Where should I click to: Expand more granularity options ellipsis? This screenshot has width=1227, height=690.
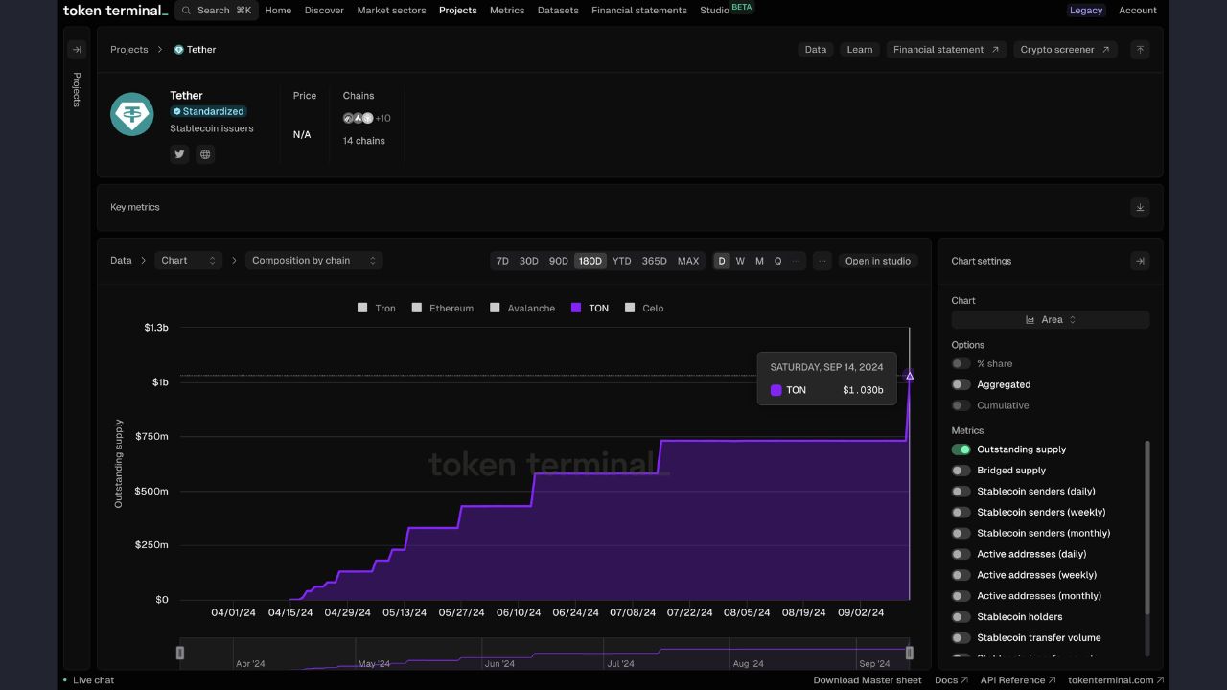796,261
